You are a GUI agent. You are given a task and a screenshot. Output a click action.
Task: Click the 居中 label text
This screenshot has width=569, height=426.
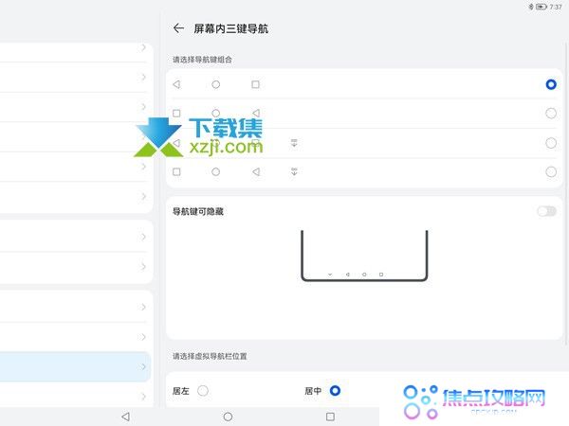click(313, 391)
